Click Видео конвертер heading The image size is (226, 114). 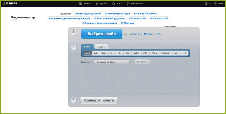point(23,18)
